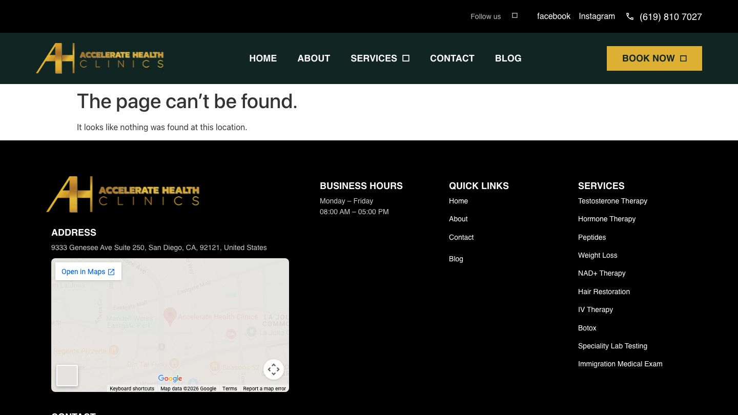The height and width of the screenshot is (415, 738).
Task: Toggle the map layer thumbnail square
Action: click(x=67, y=376)
